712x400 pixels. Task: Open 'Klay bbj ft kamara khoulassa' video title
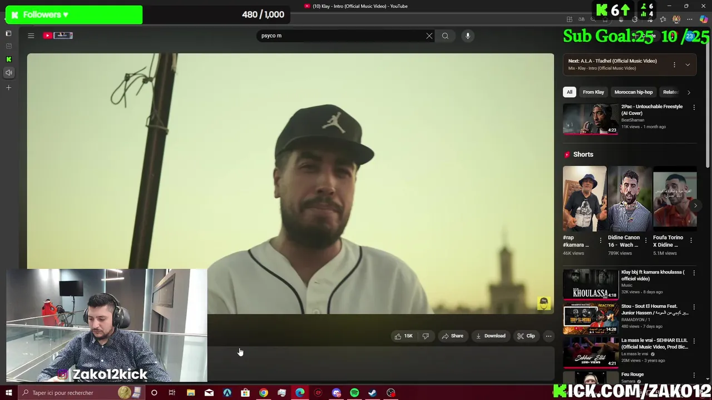[x=652, y=276]
